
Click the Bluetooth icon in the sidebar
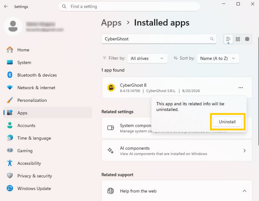pos(10,75)
